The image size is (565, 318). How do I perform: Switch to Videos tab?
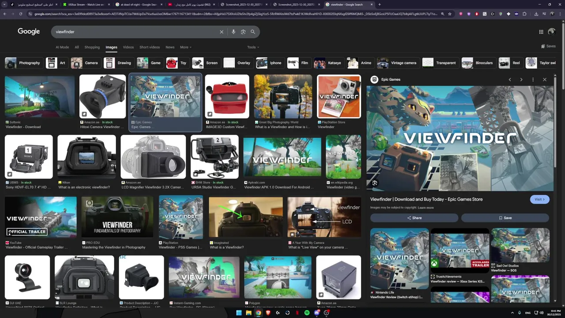[x=128, y=47]
